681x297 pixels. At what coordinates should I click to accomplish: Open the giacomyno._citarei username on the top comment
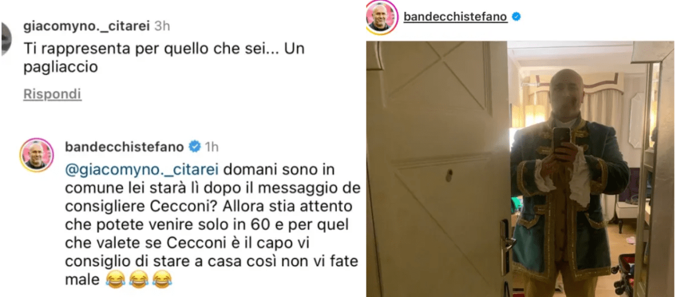click(86, 27)
